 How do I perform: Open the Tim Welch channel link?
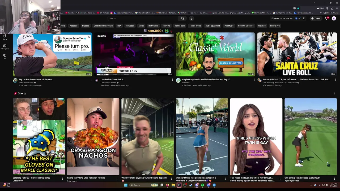[x=267, y=83]
